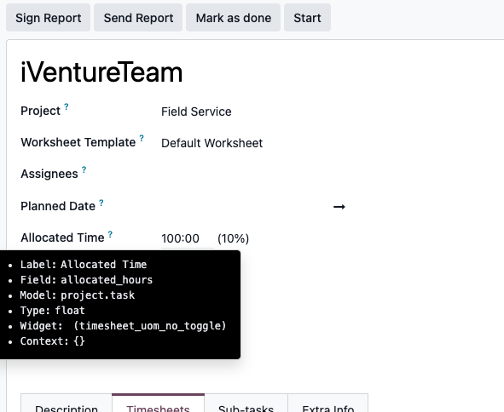Open help icon beside Assignees
This screenshot has height=412, width=504.
84,169
